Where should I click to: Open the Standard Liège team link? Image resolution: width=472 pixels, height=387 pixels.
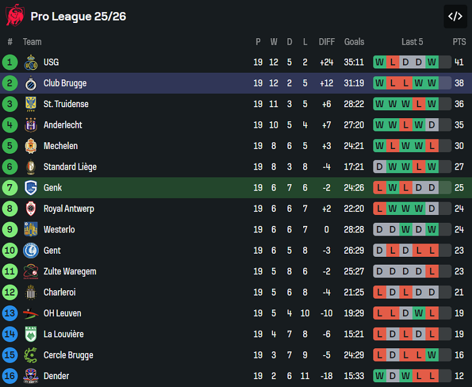coord(70,167)
